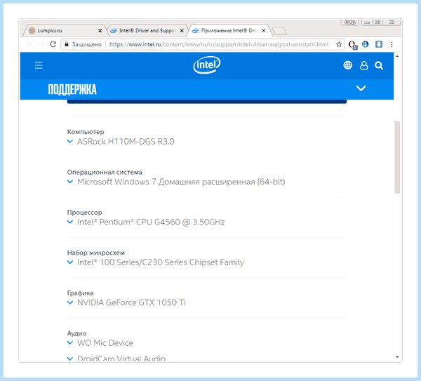
Task: Open the hamburger menu on Intel site
Action: point(39,65)
